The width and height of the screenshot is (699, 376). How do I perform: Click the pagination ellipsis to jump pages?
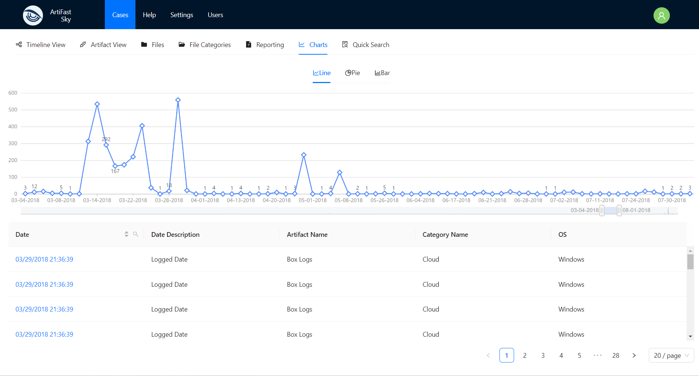coord(597,355)
